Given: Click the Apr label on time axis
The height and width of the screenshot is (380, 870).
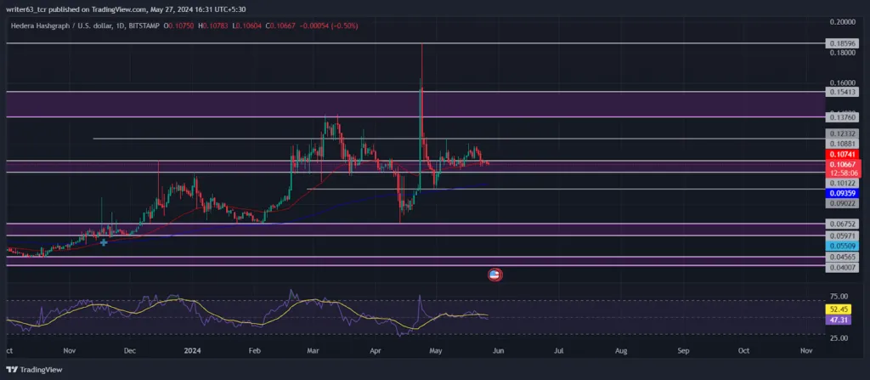Looking at the screenshot, I should coord(376,351).
